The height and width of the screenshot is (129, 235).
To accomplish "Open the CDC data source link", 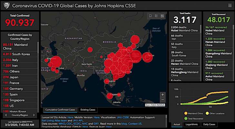I will tap(69, 124).
